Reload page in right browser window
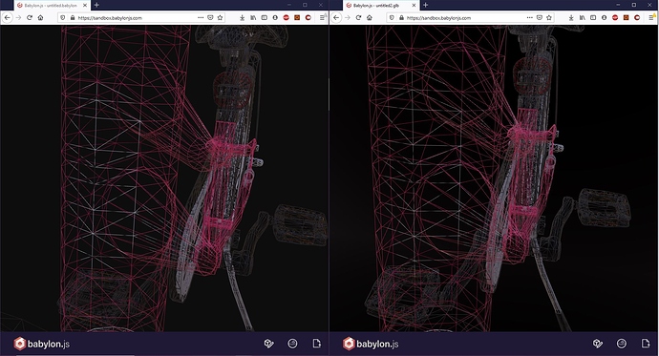Viewport: 659px width, 356px height. click(358, 17)
